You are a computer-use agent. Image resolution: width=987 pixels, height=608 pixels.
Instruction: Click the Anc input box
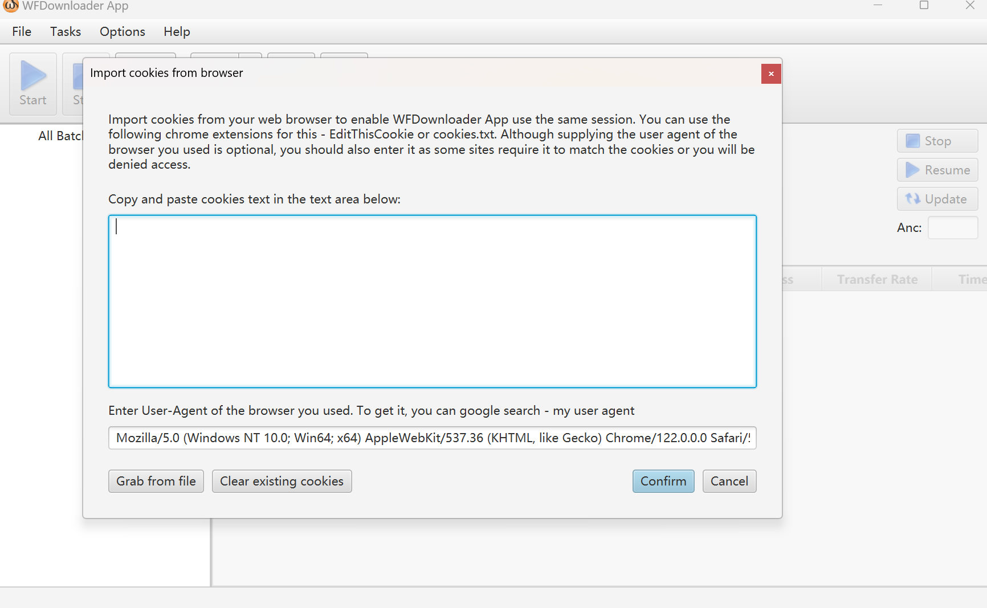[x=952, y=228]
